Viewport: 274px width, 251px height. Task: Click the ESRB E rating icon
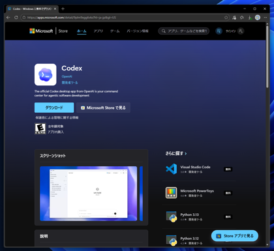(40, 128)
